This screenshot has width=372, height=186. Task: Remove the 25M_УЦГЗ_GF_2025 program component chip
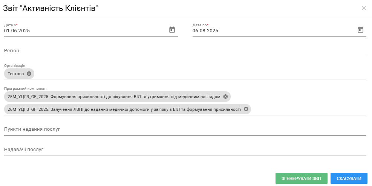pyautogui.click(x=225, y=97)
